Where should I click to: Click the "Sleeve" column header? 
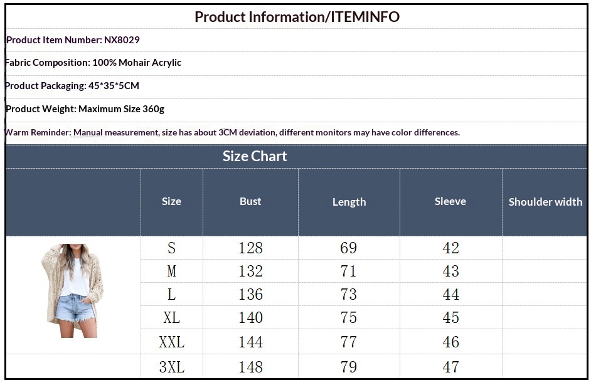coord(450,201)
